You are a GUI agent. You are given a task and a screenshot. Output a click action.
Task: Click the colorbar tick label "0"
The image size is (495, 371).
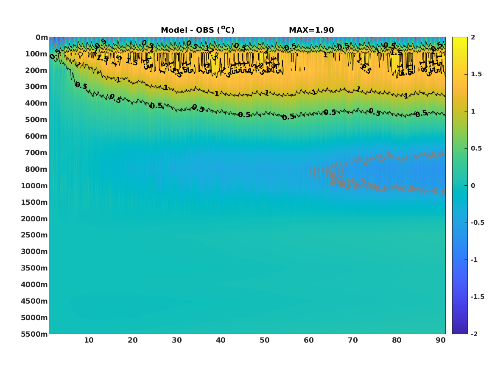coord(473,186)
